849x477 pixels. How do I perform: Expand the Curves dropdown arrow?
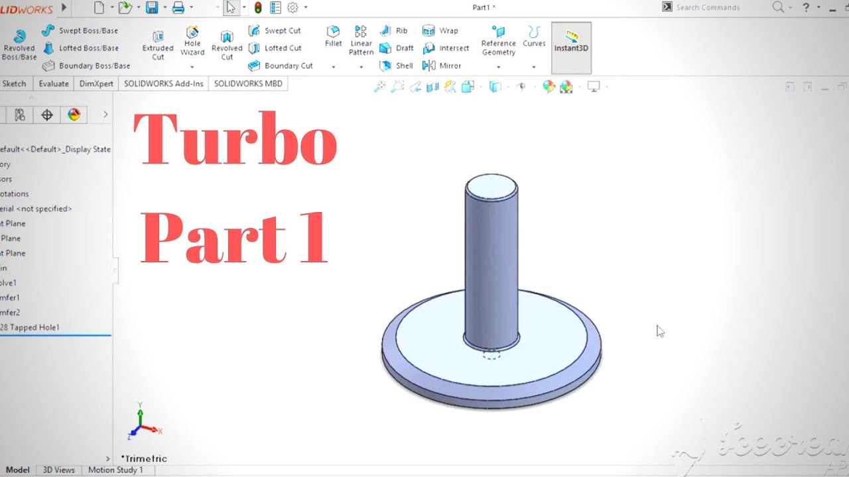[x=534, y=67]
